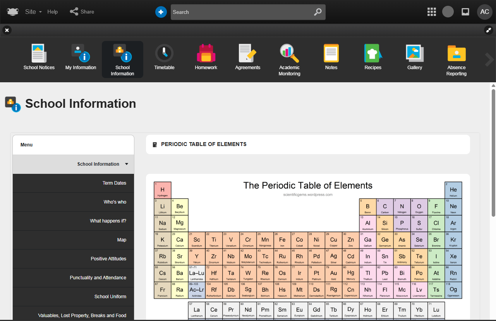
Task: Select Who's who in the side menu
Action: point(115,202)
